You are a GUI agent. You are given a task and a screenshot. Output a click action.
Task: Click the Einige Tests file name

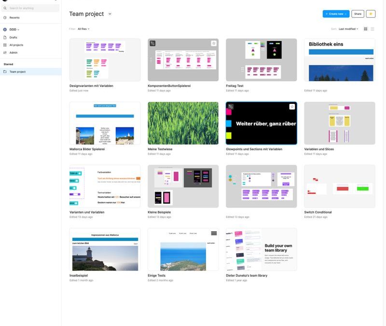(x=156, y=275)
